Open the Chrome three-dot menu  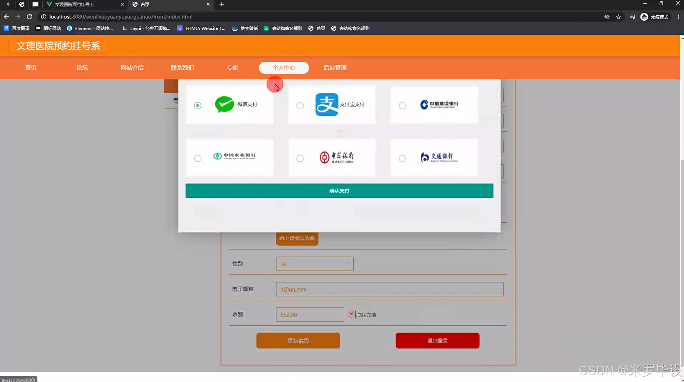678,17
